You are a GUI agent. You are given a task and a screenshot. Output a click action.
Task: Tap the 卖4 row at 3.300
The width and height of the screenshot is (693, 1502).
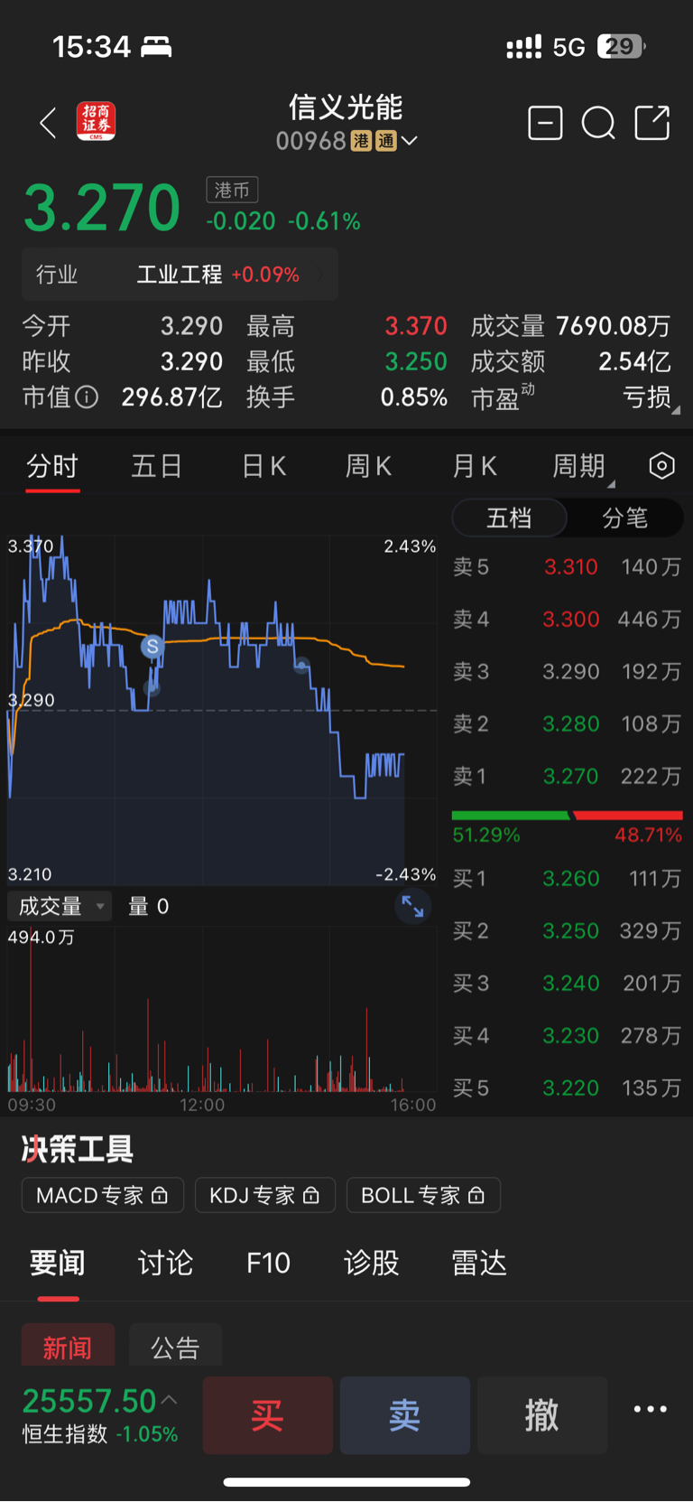[x=567, y=619]
